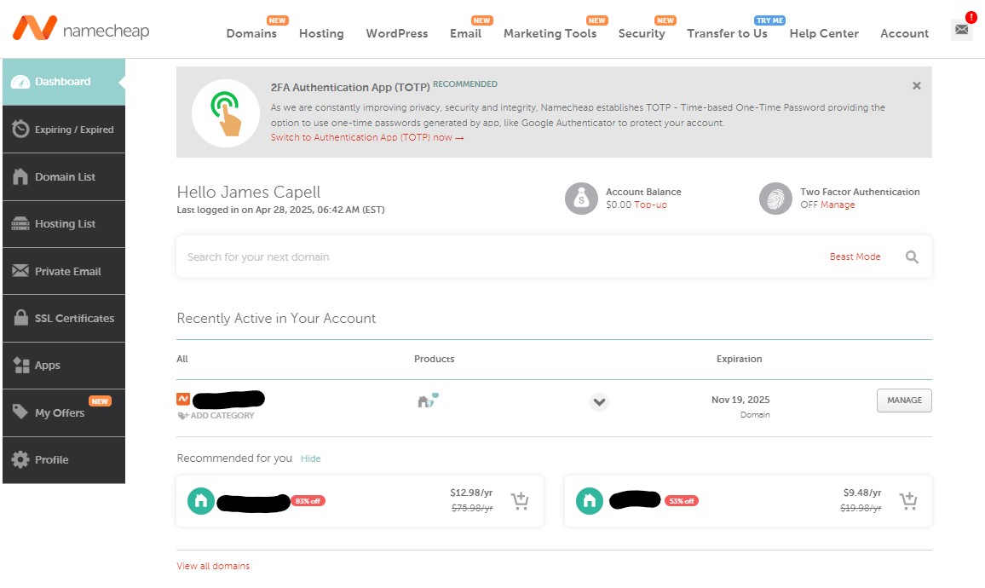Click the MANAGE button for the domain
985x588 pixels.
904,401
